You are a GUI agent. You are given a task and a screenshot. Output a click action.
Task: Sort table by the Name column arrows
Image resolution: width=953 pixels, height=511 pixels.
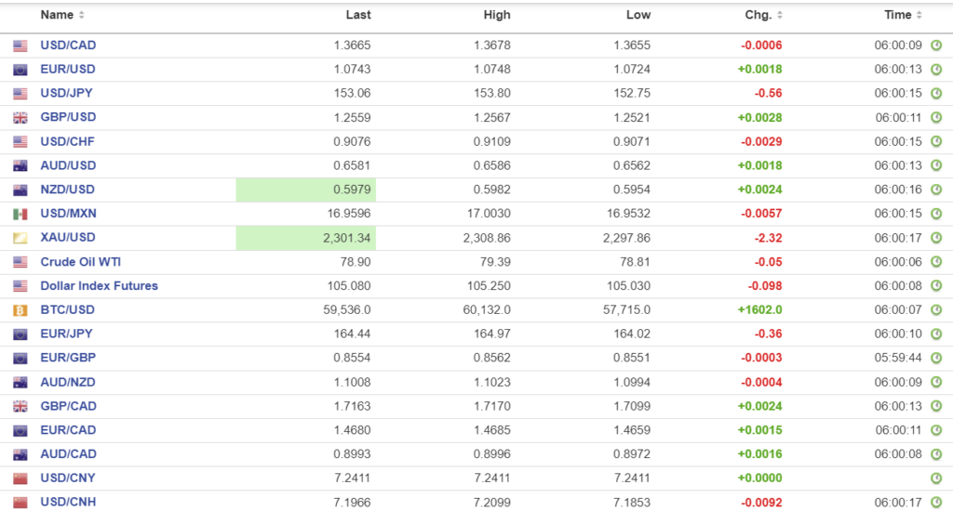pyautogui.click(x=81, y=16)
